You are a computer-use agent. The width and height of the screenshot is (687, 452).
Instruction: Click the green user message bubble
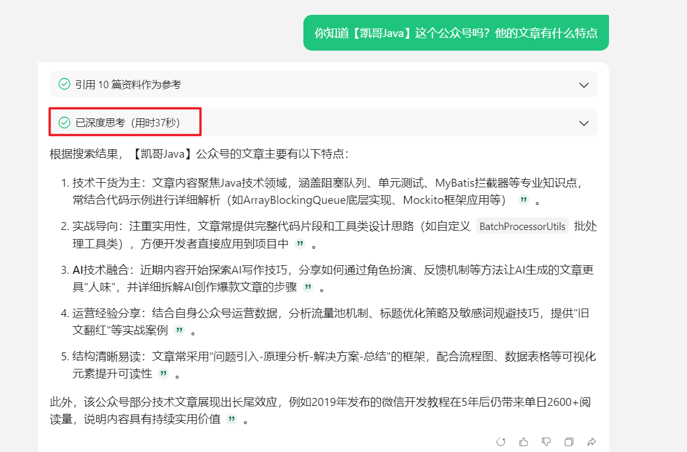coord(456,32)
